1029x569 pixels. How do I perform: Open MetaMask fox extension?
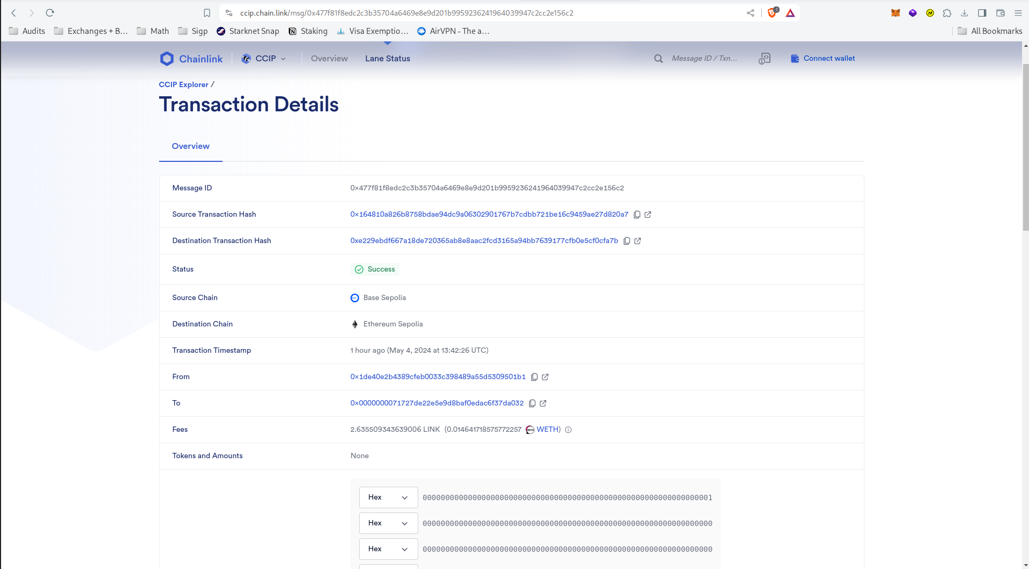[x=896, y=13]
